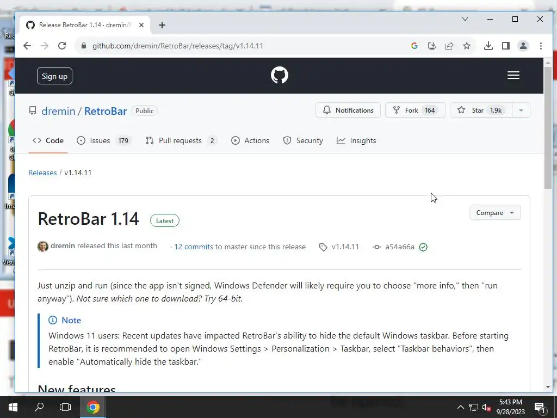The height and width of the screenshot is (418, 557).
Task: Open the tab search chevron in title bar
Action: 465,19
